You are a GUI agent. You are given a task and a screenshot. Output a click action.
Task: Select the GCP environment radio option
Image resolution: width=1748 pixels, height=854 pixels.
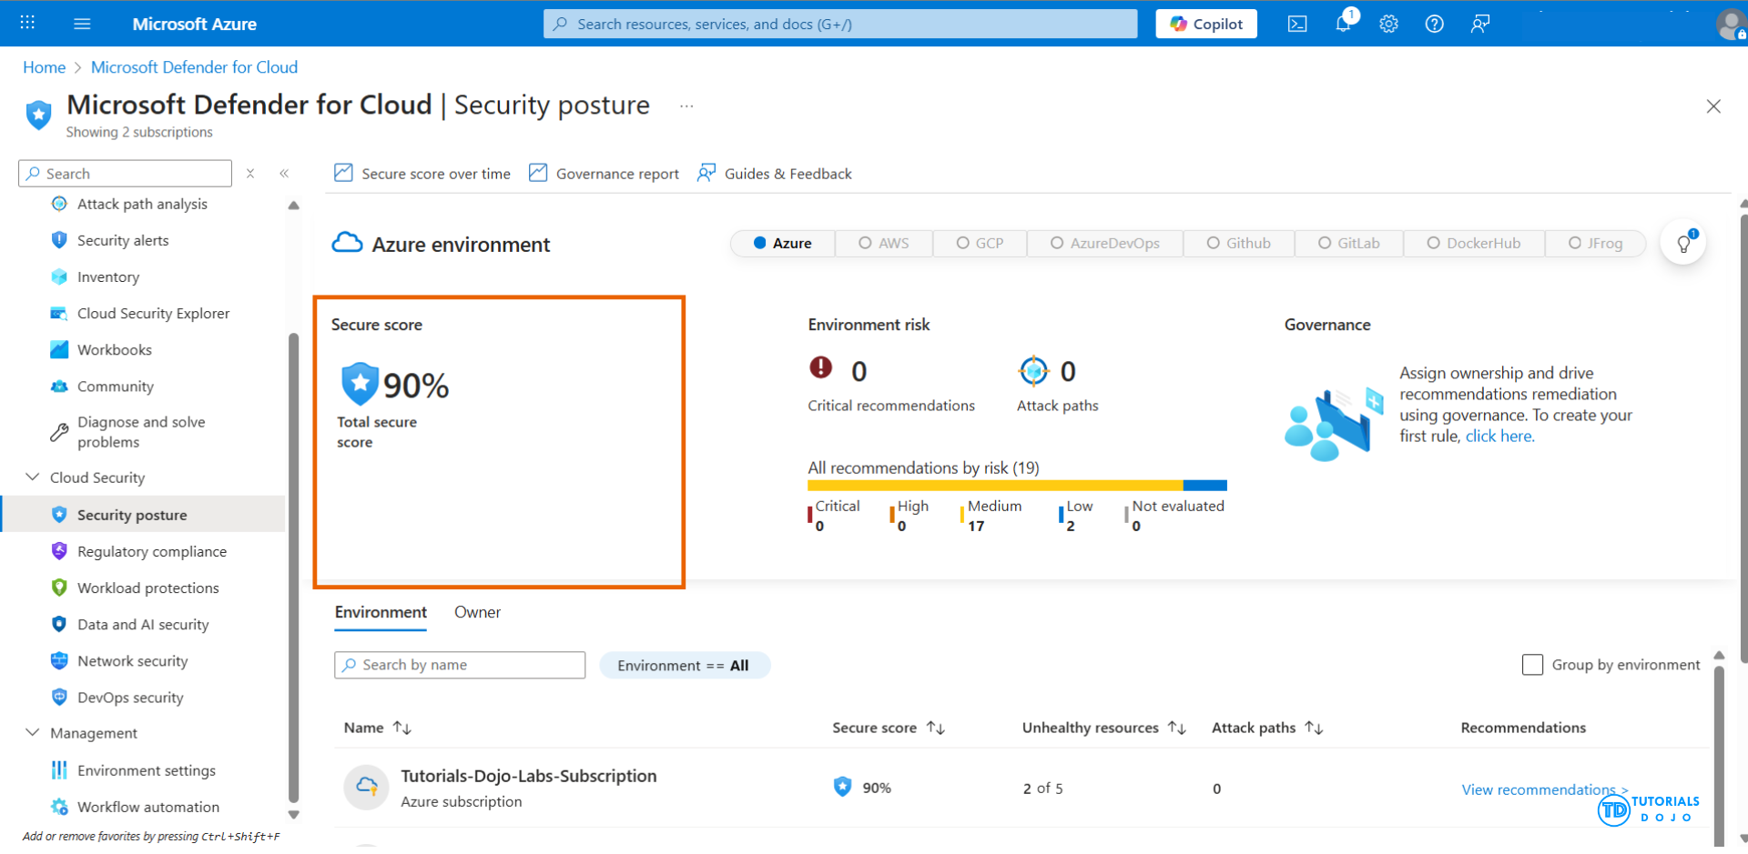pos(980,244)
